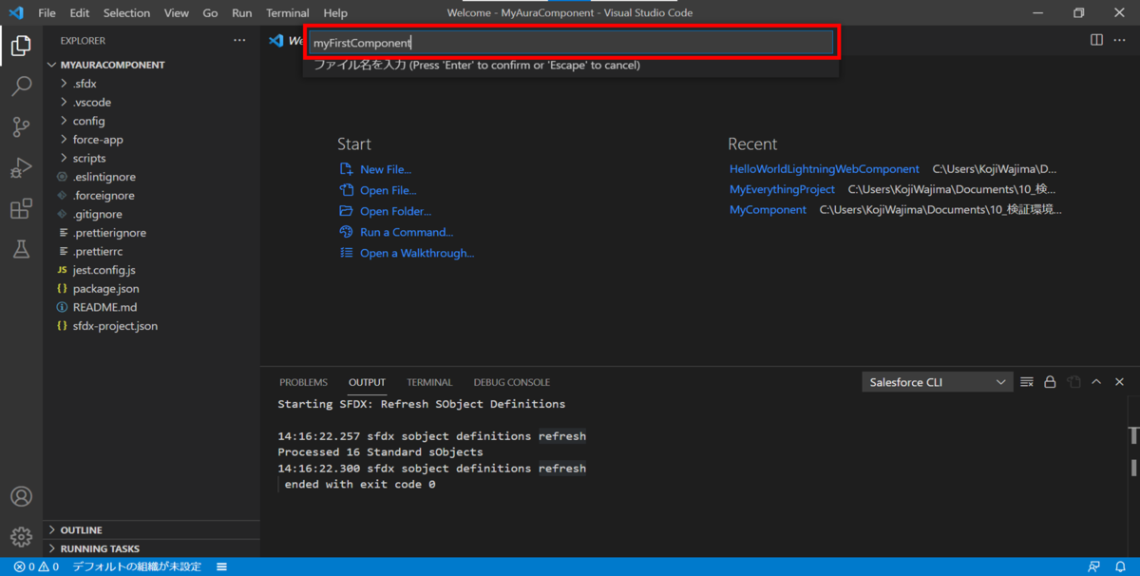Open recent MyEverythingProject
Viewport: 1140px width, 576px height.
pyautogui.click(x=782, y=189)
